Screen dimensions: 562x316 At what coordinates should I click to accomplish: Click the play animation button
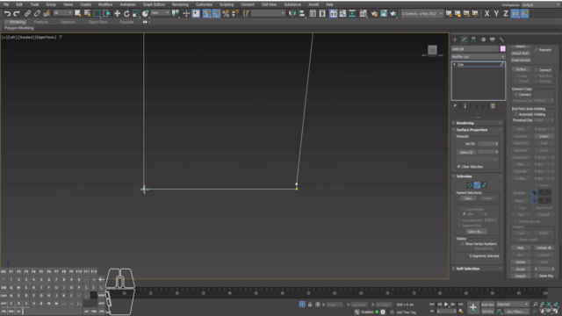point(446,305)
